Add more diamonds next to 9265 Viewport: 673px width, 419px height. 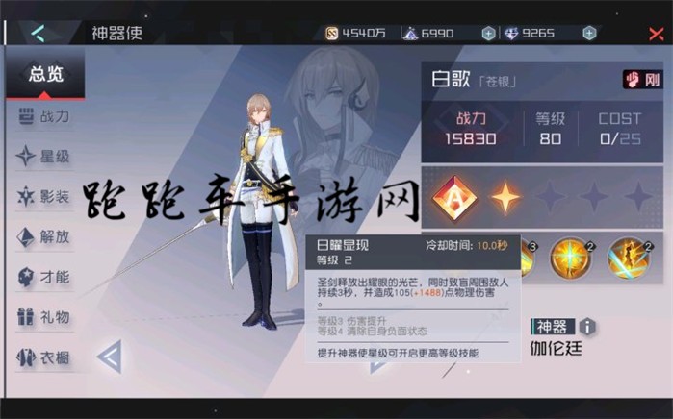(589, 33)
